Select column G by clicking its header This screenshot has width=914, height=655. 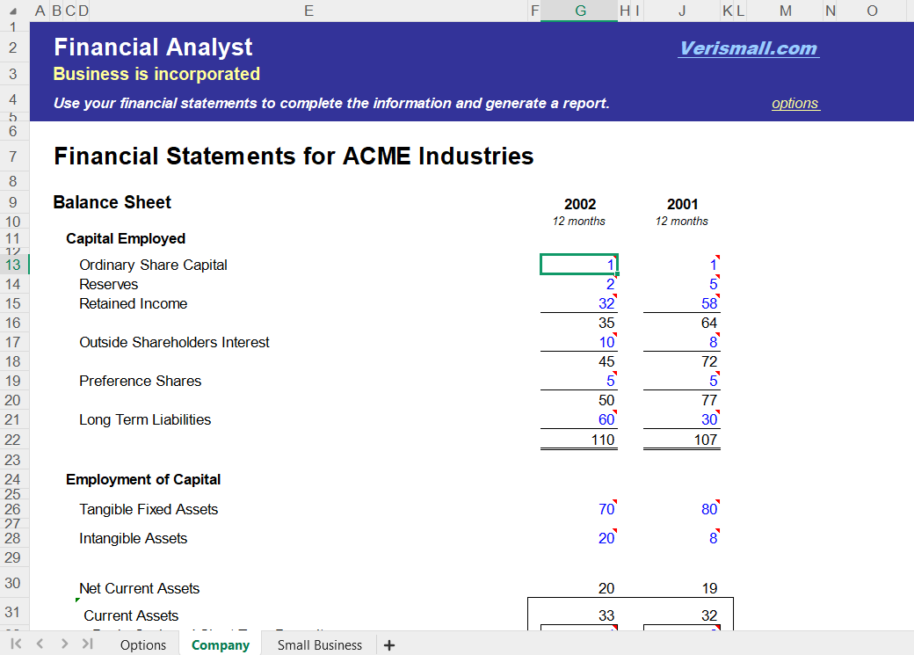[580, 11]
